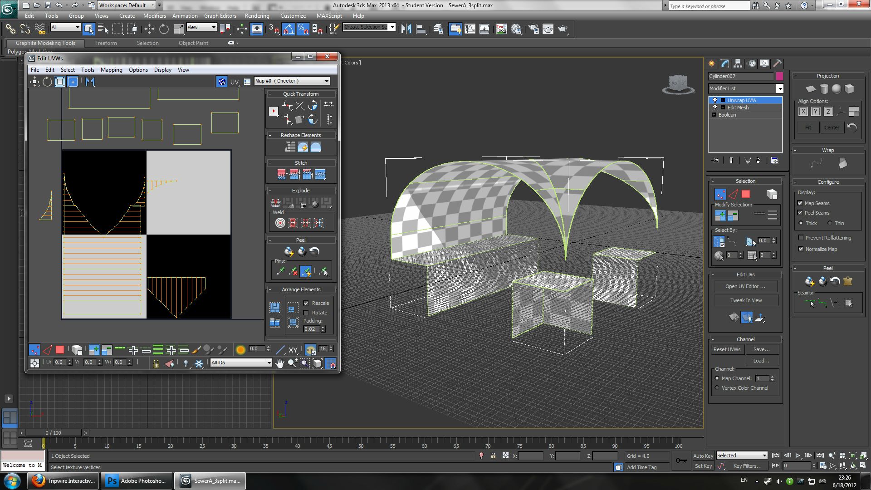Open Adobe Photoshop from the taskbar

137,481
